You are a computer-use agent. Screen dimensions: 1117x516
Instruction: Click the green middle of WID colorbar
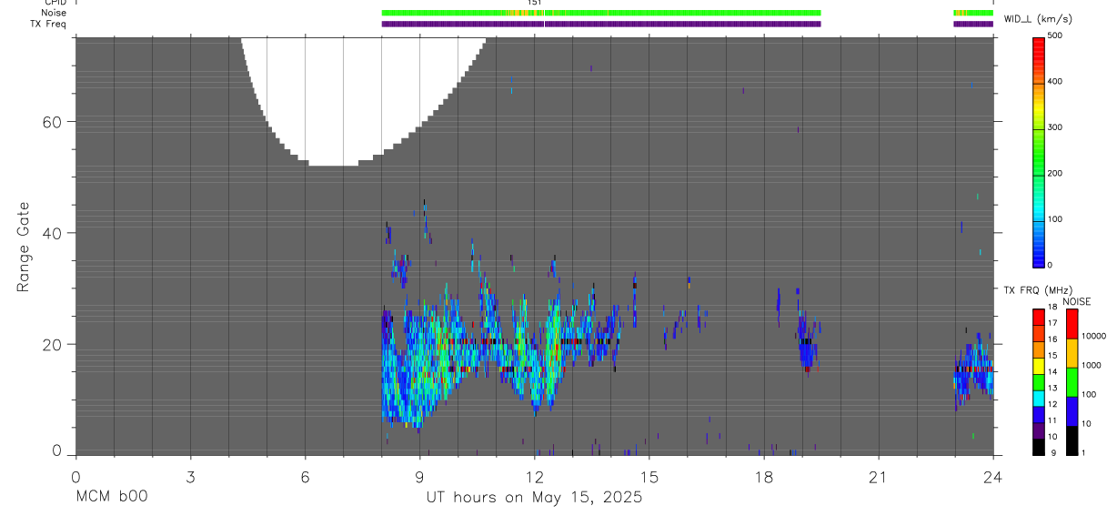1039,151
